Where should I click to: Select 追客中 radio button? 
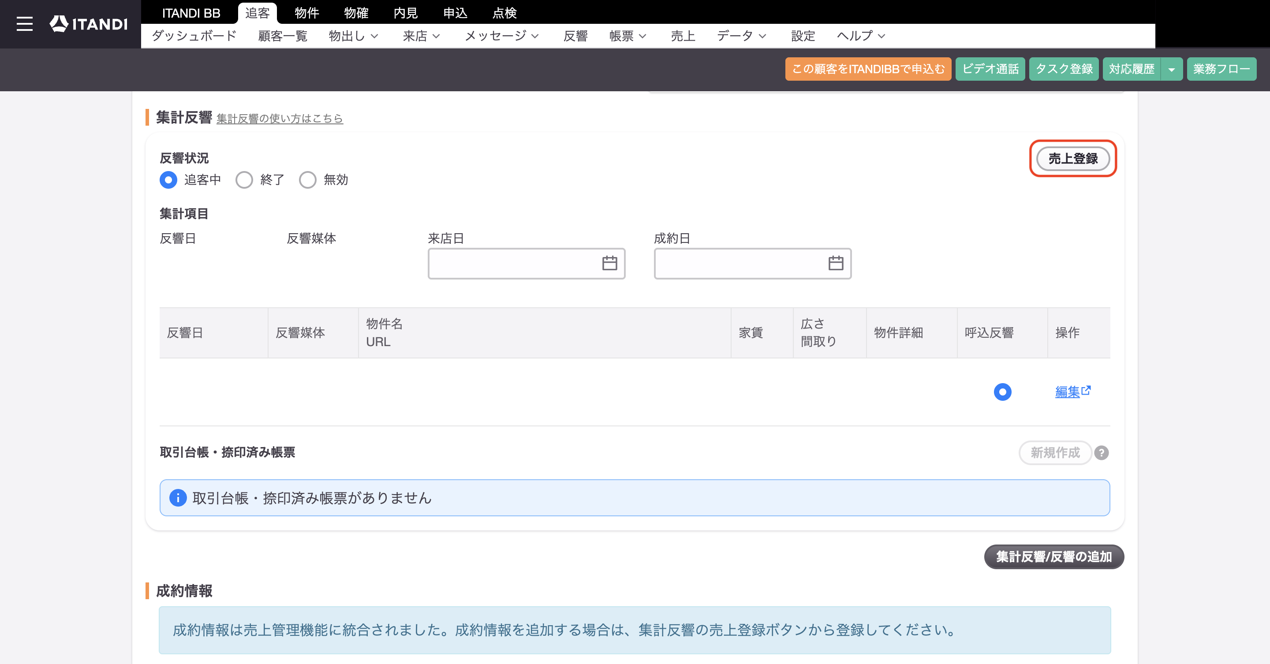[168, 180]
